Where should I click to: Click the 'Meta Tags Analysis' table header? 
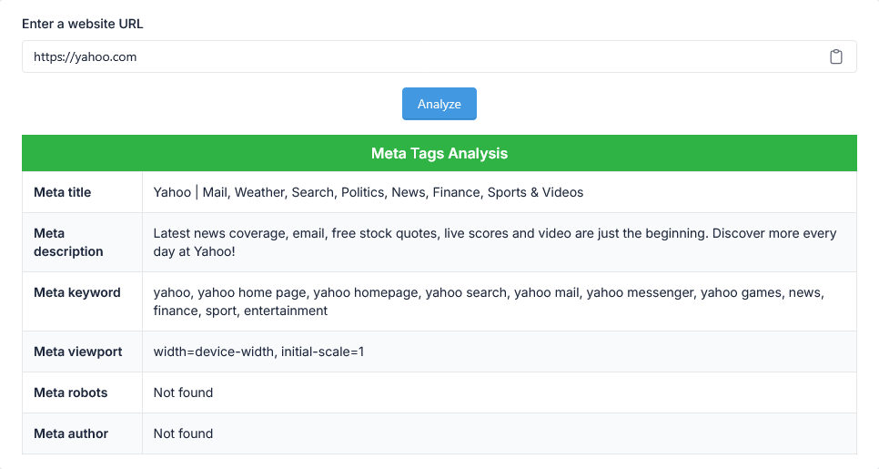click(439, 153)
